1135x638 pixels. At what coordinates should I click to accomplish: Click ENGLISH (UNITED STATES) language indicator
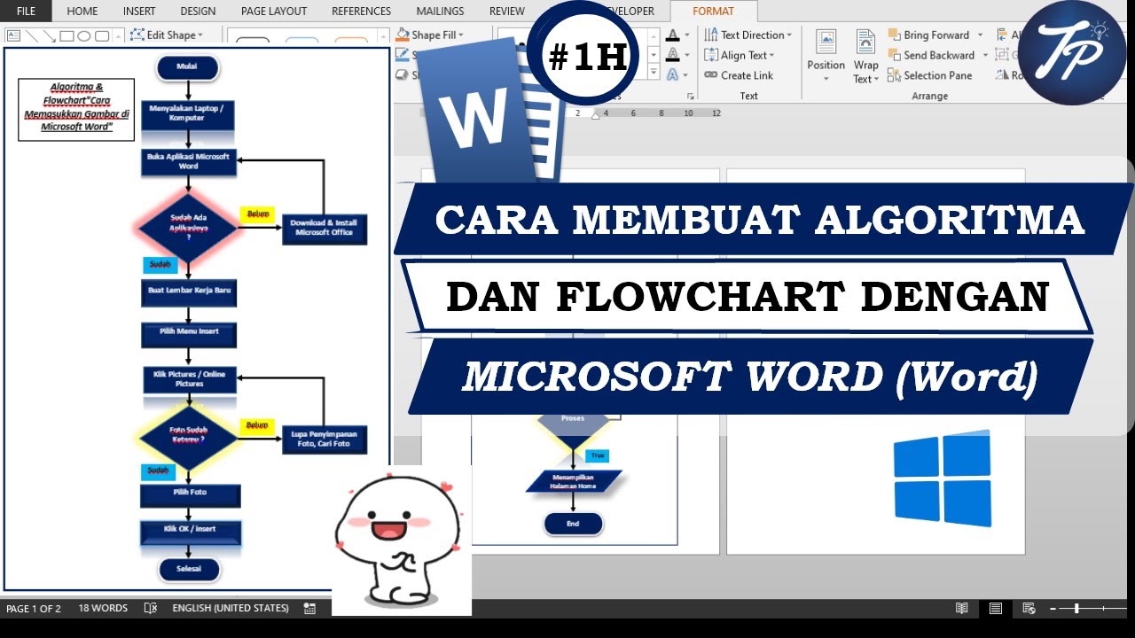click(x=231, y=608)
